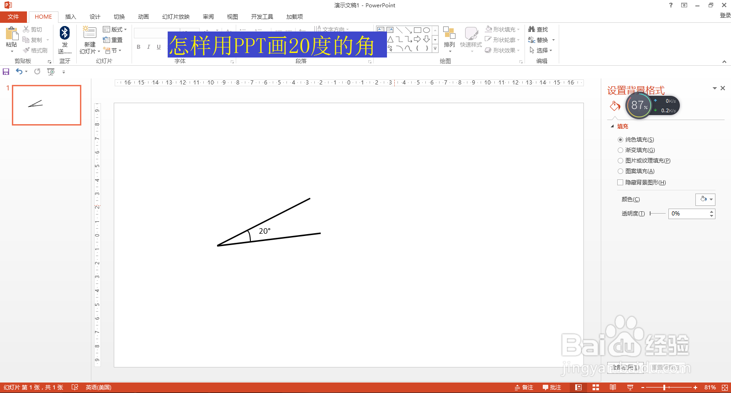The height and width of the screenshot is (393, 731).
Task: Fit slide to current window icon
Action: [x=725, y=388]
